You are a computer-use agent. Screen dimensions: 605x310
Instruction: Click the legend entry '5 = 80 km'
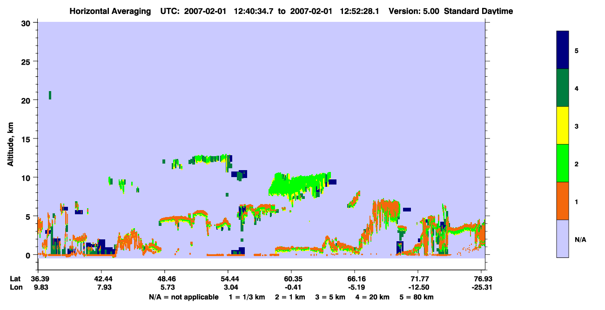point(417,297)
